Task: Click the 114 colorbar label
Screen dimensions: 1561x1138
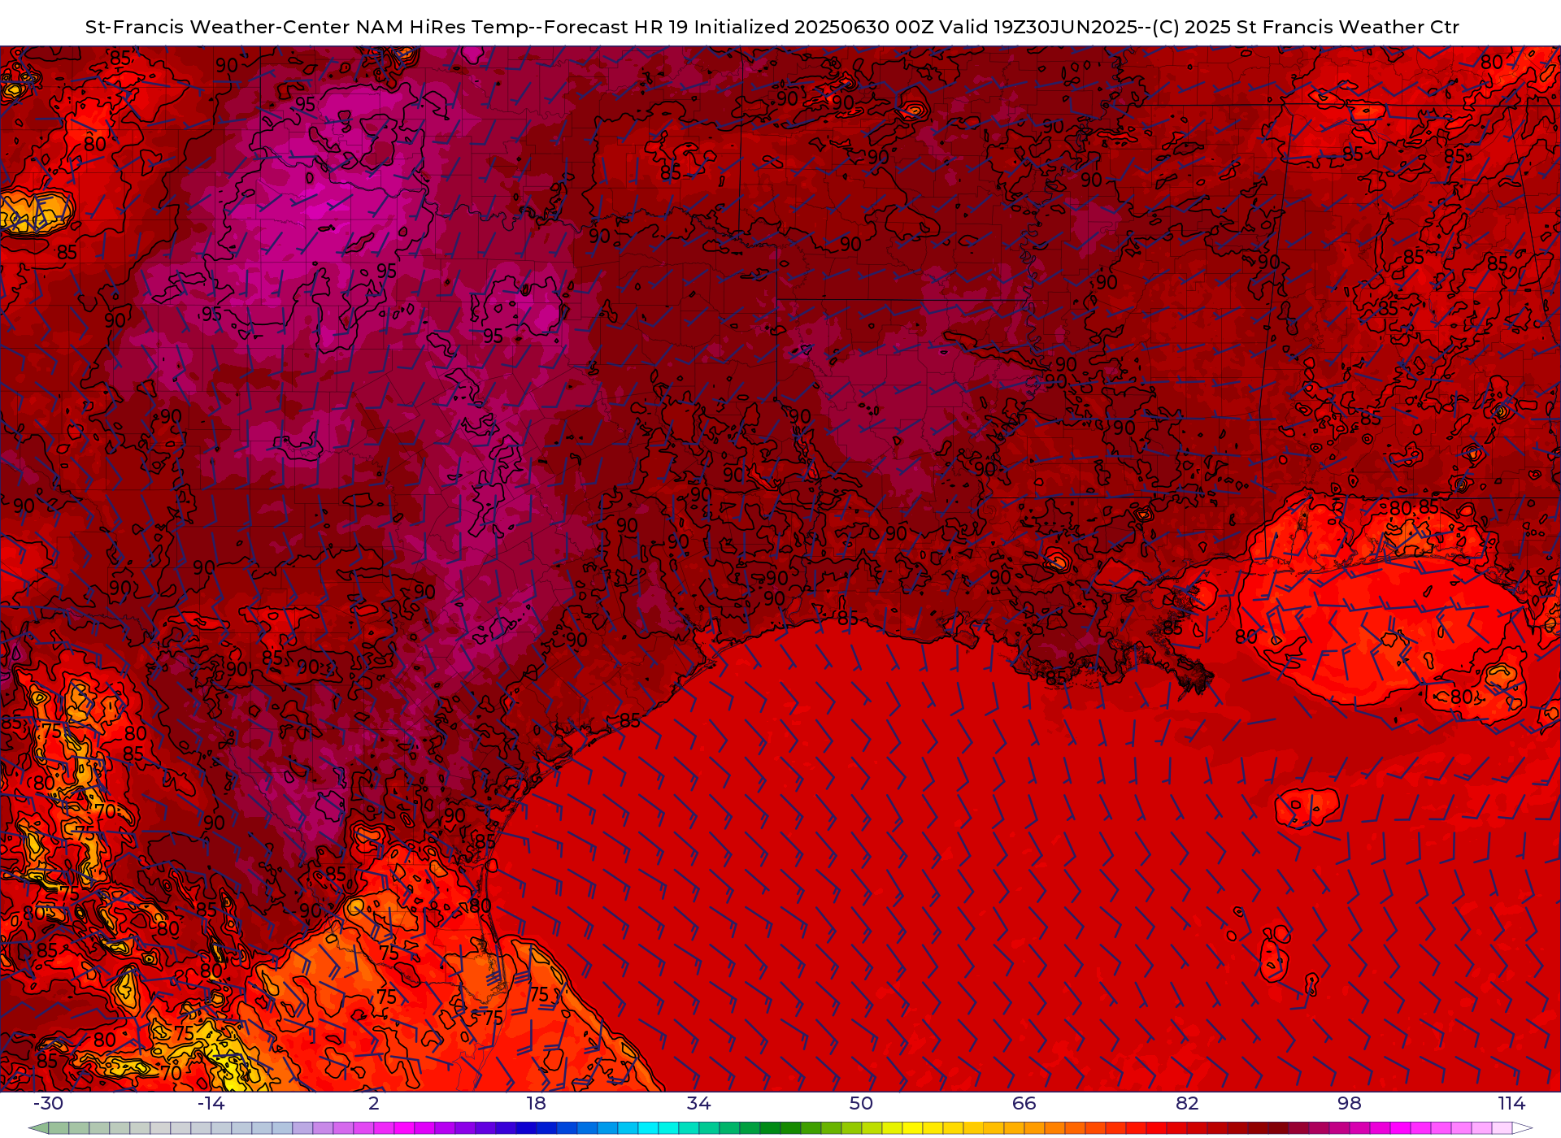Action: pyautogui.click(x=1512, y=1103)
